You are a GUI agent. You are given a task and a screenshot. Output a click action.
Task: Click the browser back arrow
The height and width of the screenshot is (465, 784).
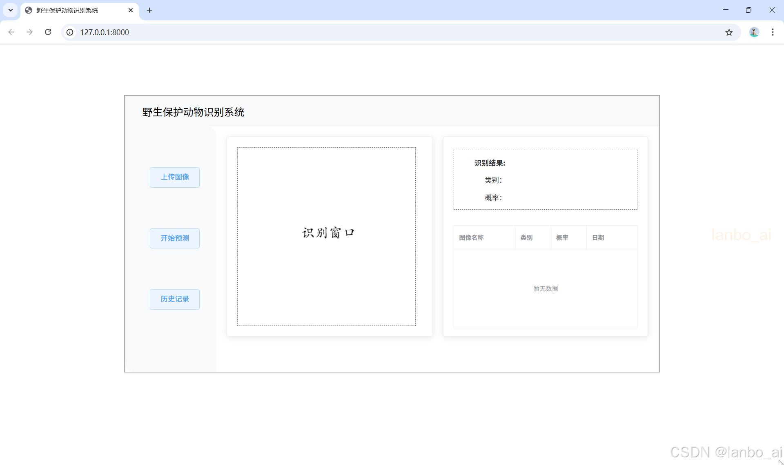tap(11, 32)
